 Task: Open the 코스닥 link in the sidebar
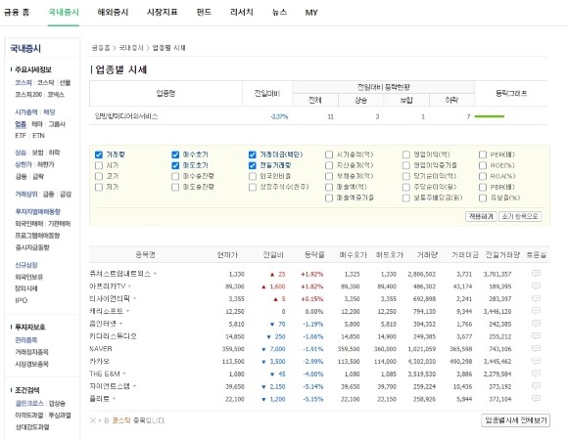click(x=46, y=83)
